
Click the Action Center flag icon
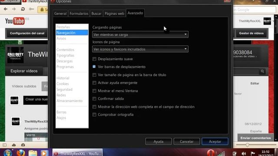253,153
